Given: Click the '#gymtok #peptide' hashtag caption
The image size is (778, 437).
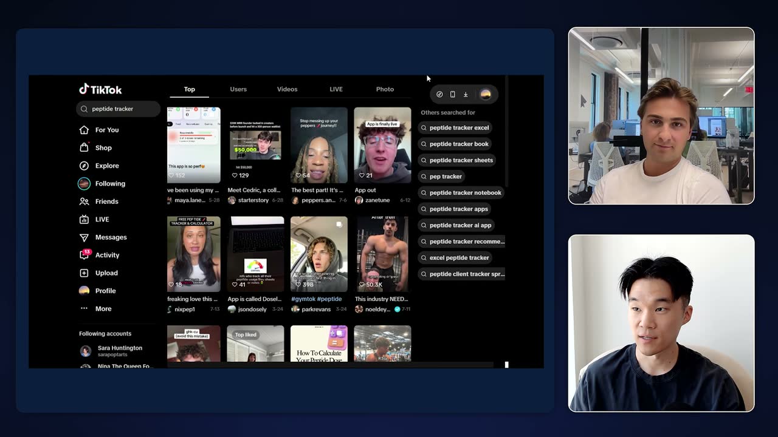Looking at the screenshot, I should pyautogui.click(x=316, y=299).
